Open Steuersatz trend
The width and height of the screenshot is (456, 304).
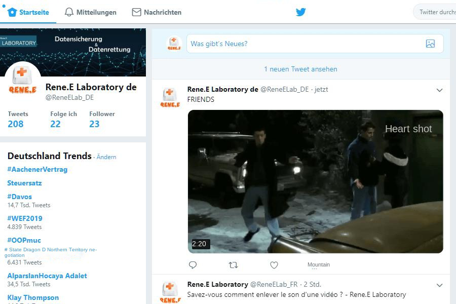[x=24, y=183]
